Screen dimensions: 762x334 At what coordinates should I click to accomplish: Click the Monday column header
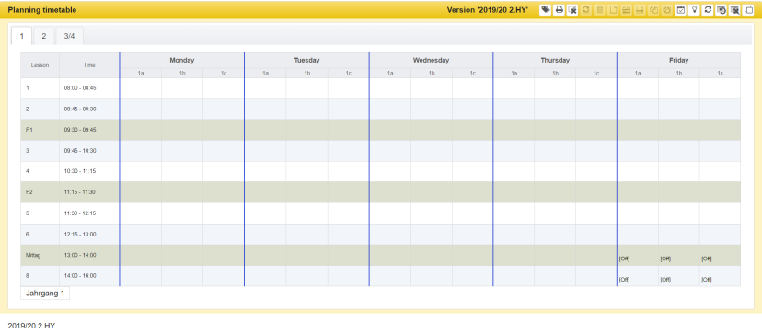181,61
